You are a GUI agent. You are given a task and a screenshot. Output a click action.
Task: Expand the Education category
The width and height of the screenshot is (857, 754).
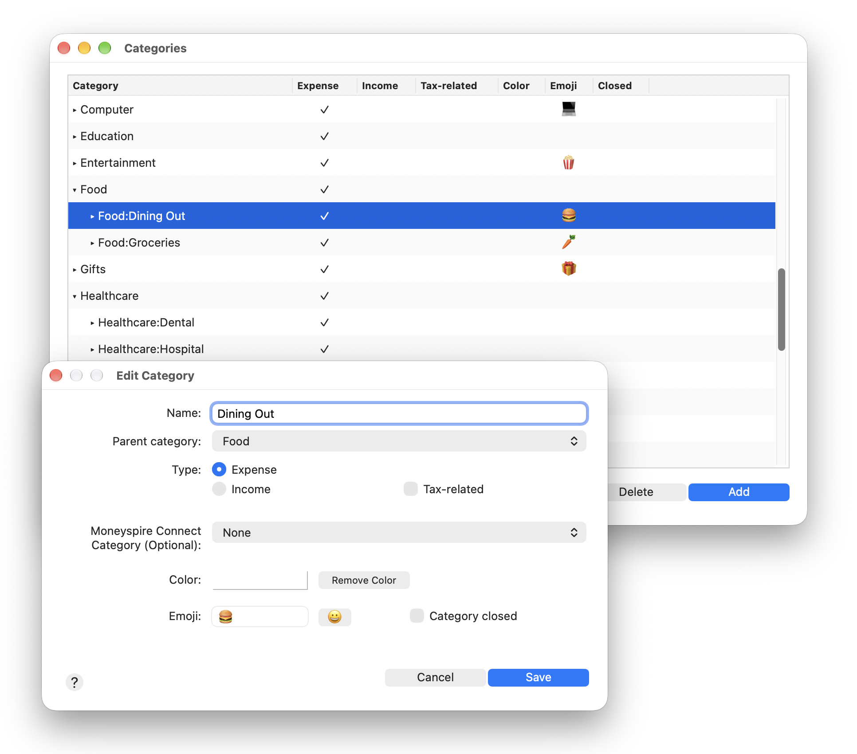coord(75,137)
